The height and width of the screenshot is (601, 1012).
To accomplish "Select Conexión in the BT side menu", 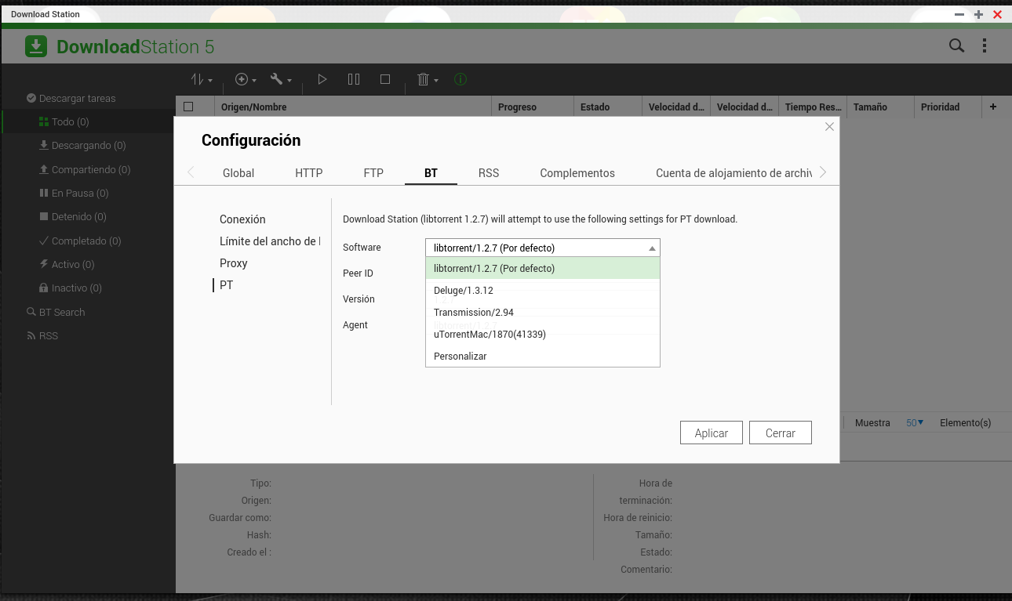I will [x=242, y=219].
